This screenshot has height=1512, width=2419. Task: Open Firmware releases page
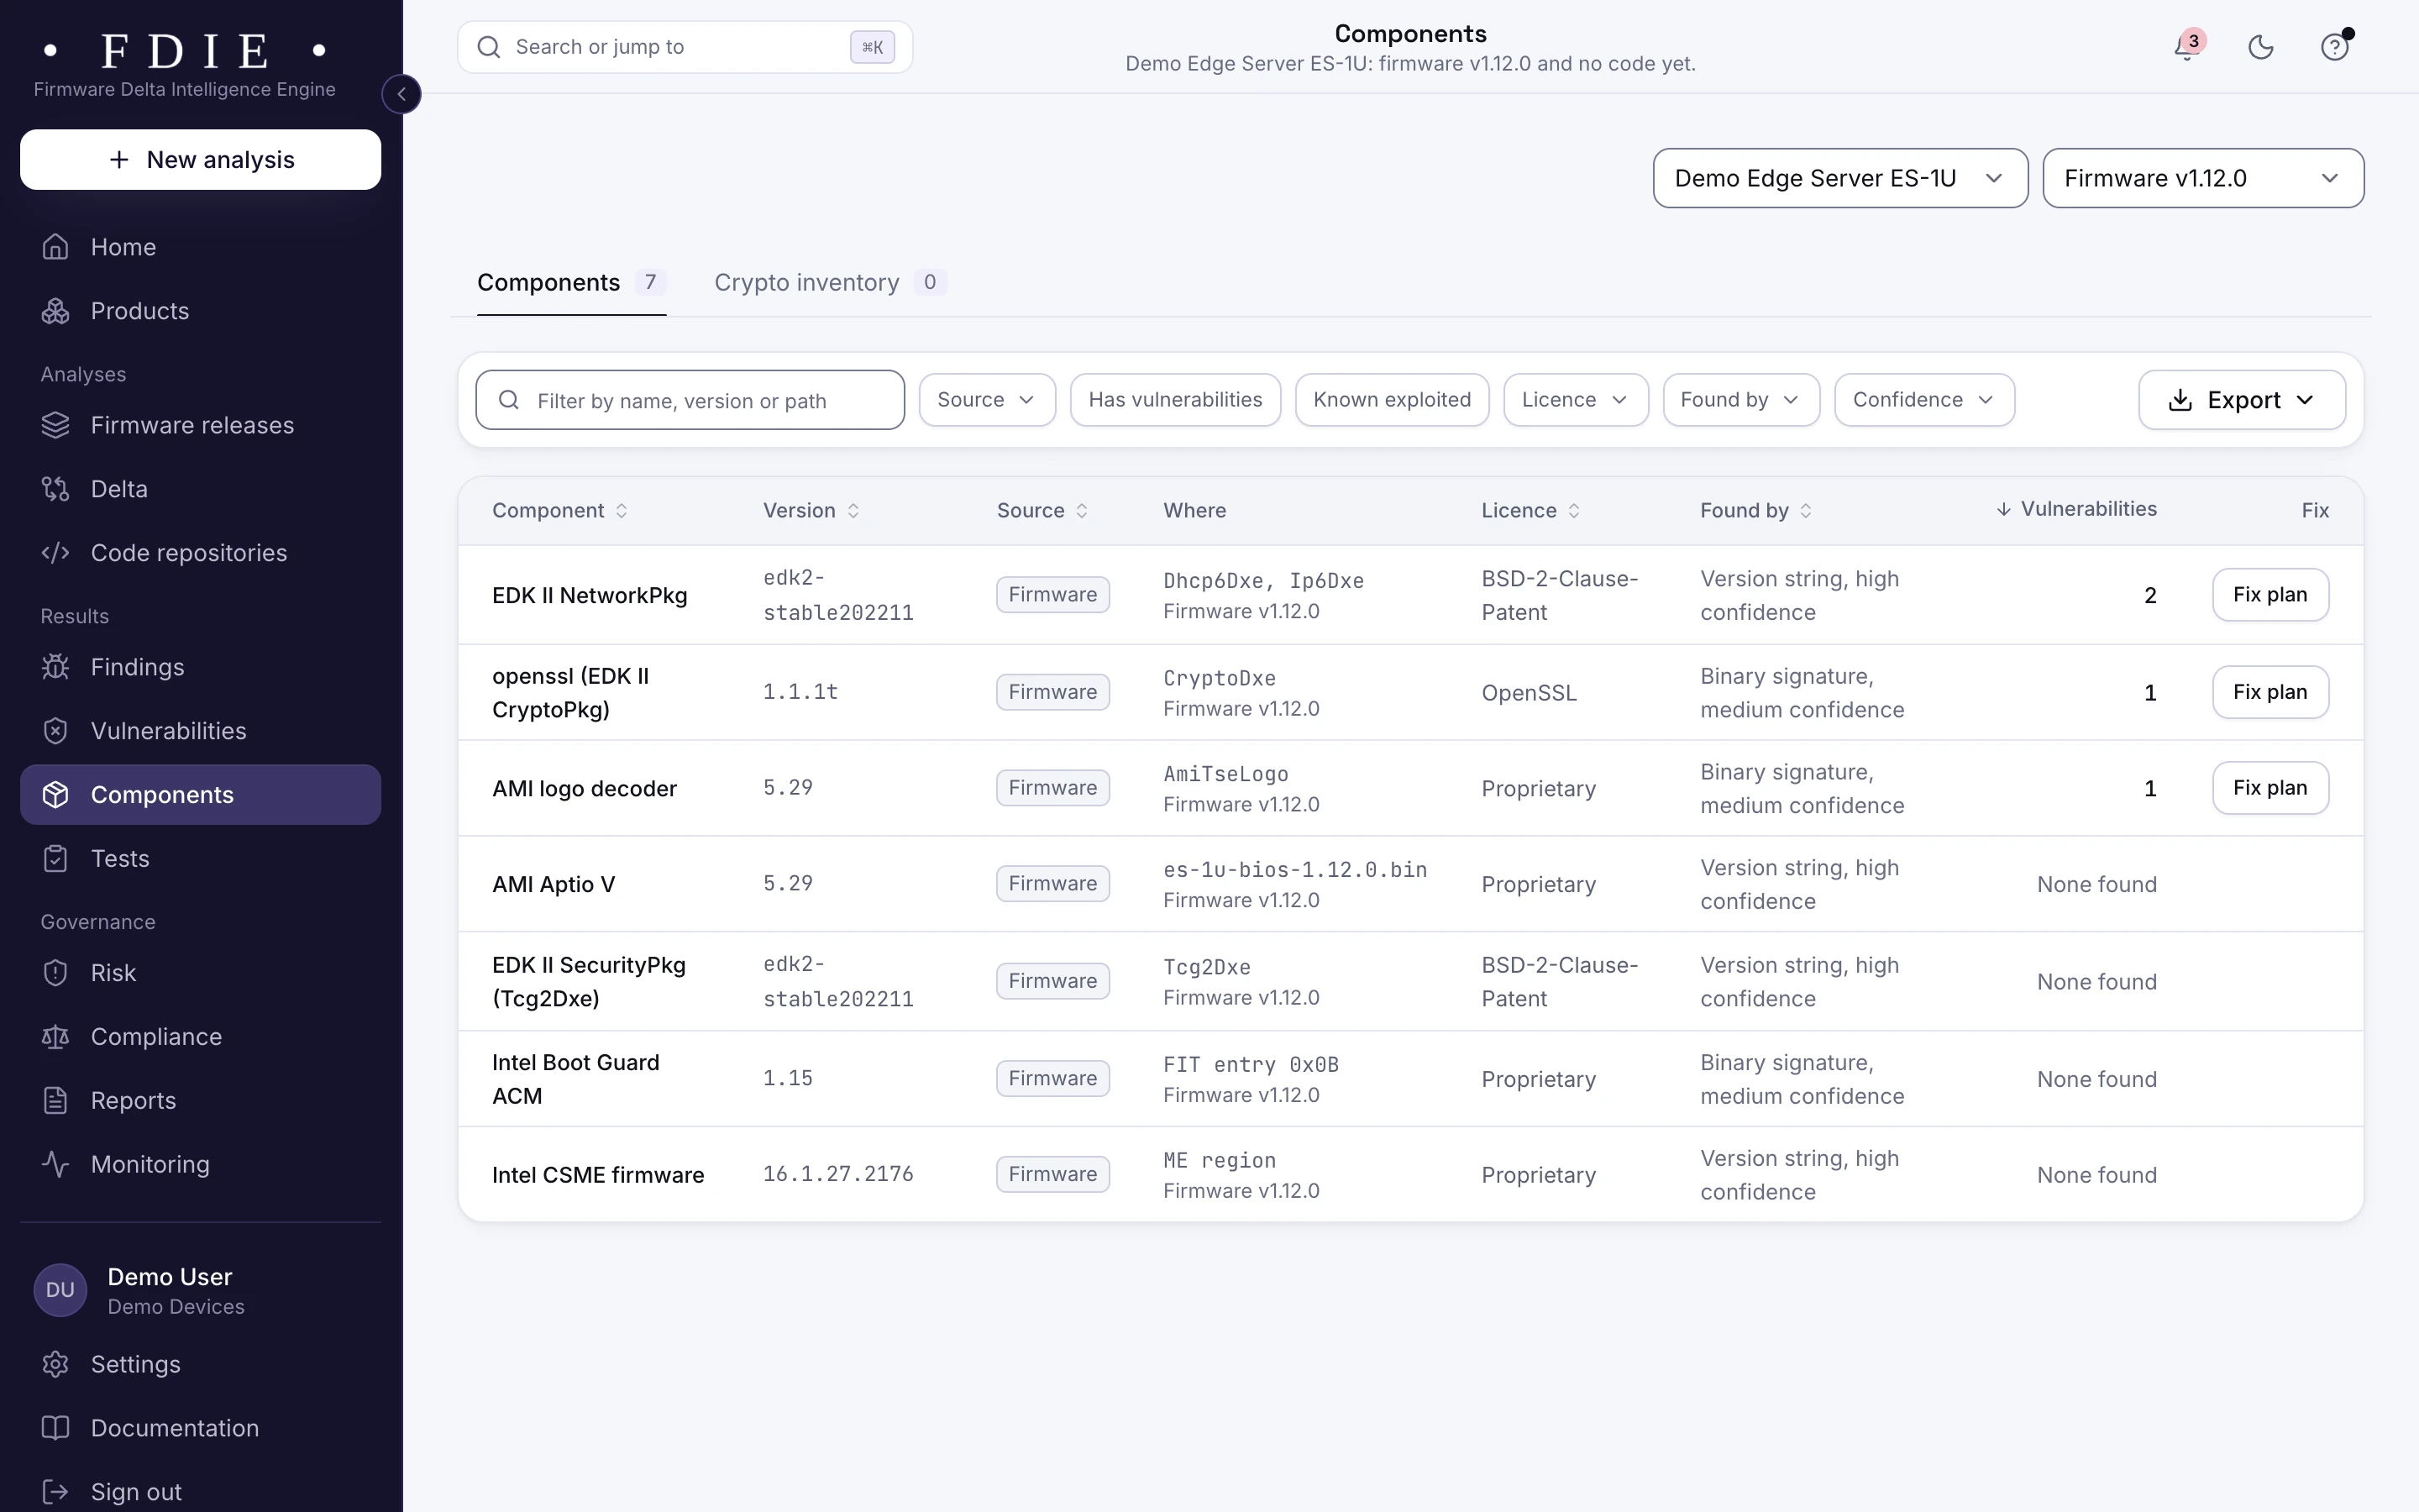point(200,425)
